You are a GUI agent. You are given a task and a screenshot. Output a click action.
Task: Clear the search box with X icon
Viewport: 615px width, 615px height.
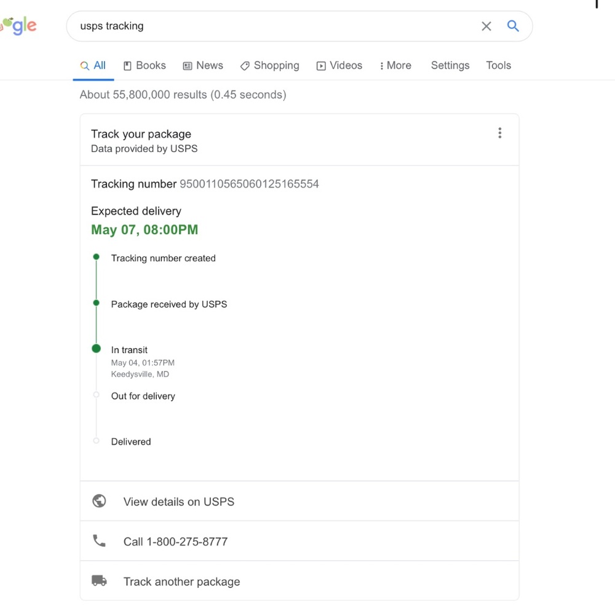pos(486,26)
